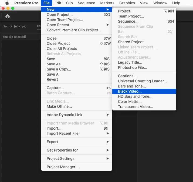The width and height of the screenshot is (193, 182).
Task: Expand Get Properties for submenu
Action: click(x=77, y=150)
